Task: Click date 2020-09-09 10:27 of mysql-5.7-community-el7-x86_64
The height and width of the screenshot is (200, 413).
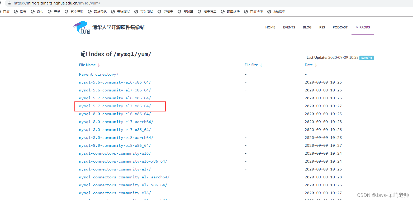Action: 323,106
